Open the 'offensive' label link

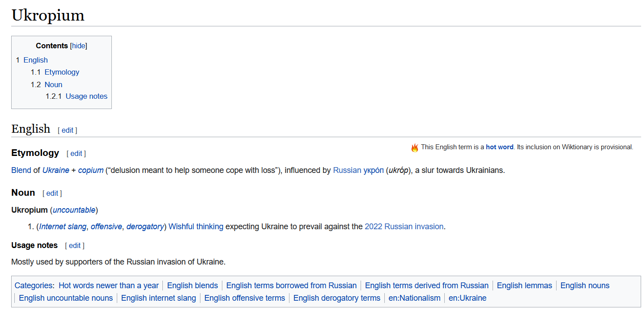(106, 227)
